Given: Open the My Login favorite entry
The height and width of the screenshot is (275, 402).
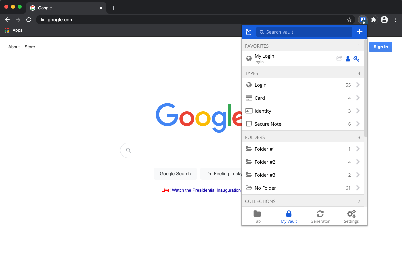Looking at the screenshot, I should coord(303,59).
